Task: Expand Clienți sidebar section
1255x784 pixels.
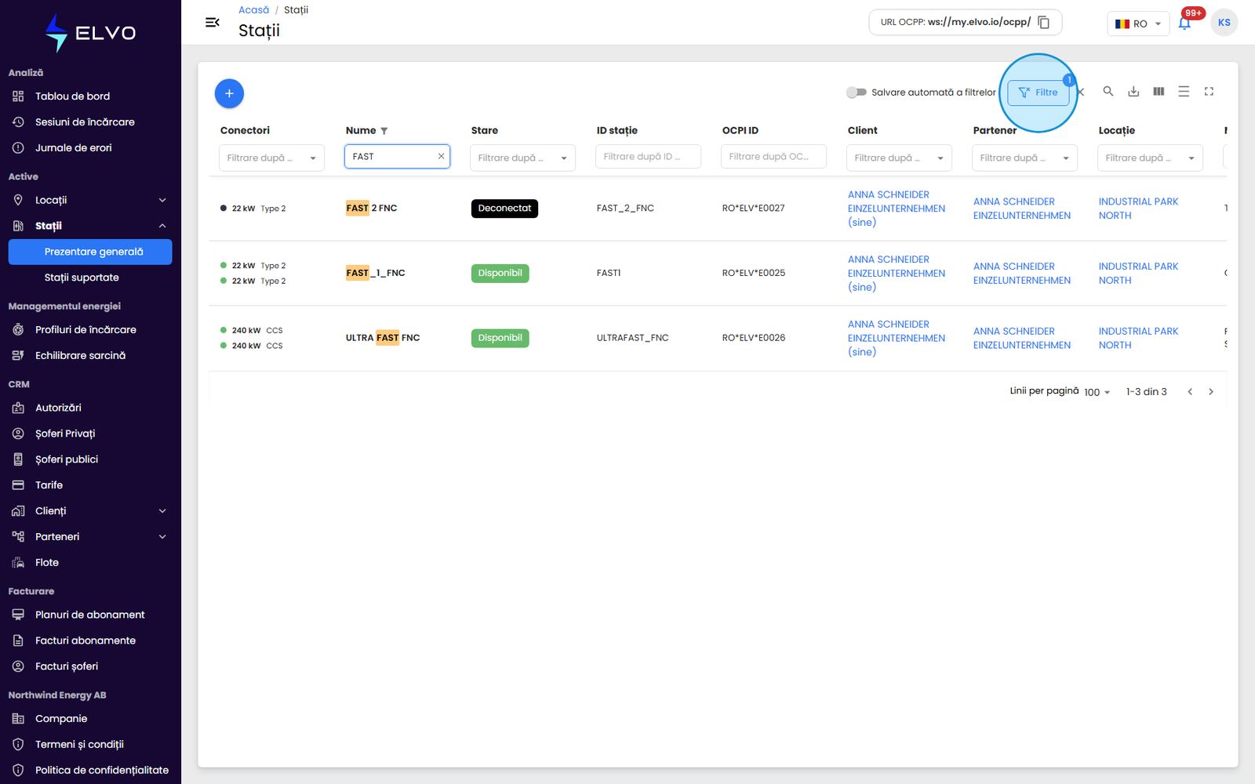Action: 90,511
